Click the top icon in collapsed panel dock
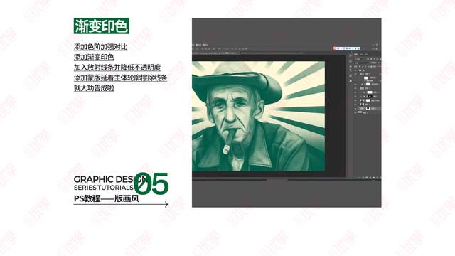The height and width of the screenshot is (256, 455). (x=350, y=55)
